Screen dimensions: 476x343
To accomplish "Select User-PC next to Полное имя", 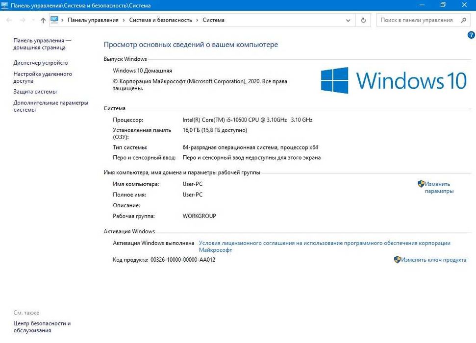I will pyautogui.click(x=193, y=195).
